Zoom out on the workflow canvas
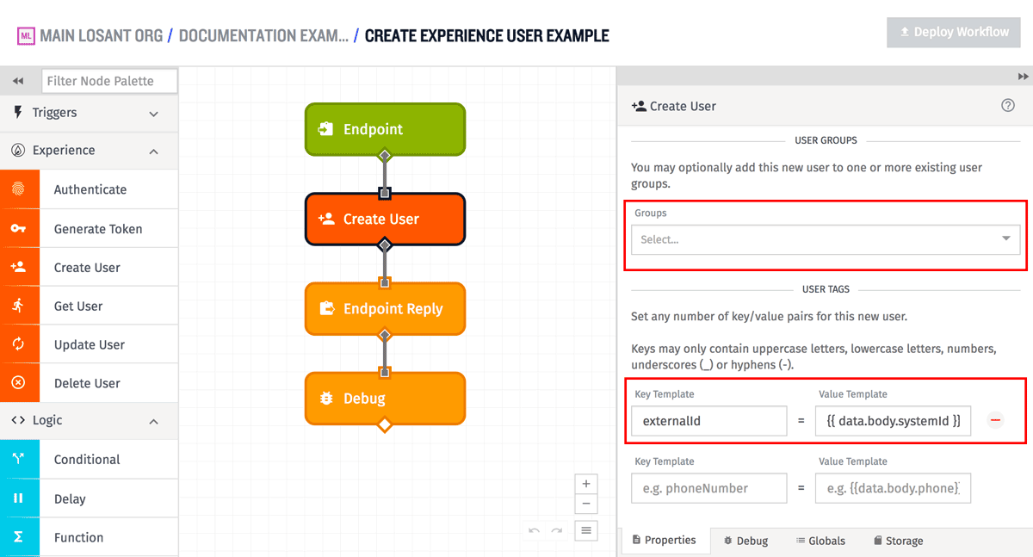Screen dimensions: 1033x557 click(x=586, y=504)
